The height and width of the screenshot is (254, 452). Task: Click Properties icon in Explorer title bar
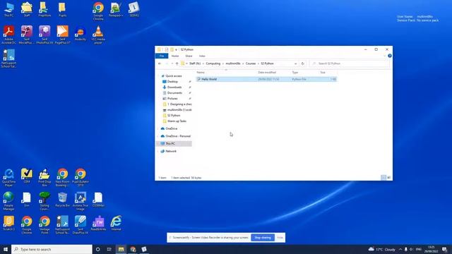tap(167, 49)
